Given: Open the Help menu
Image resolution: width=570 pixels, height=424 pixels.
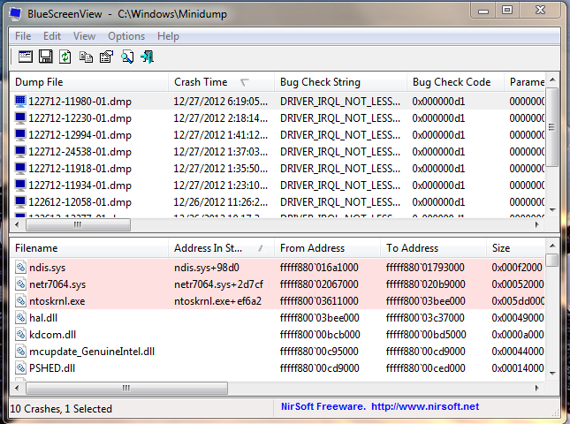Looking at the screenshot, I should click(168, 36).
